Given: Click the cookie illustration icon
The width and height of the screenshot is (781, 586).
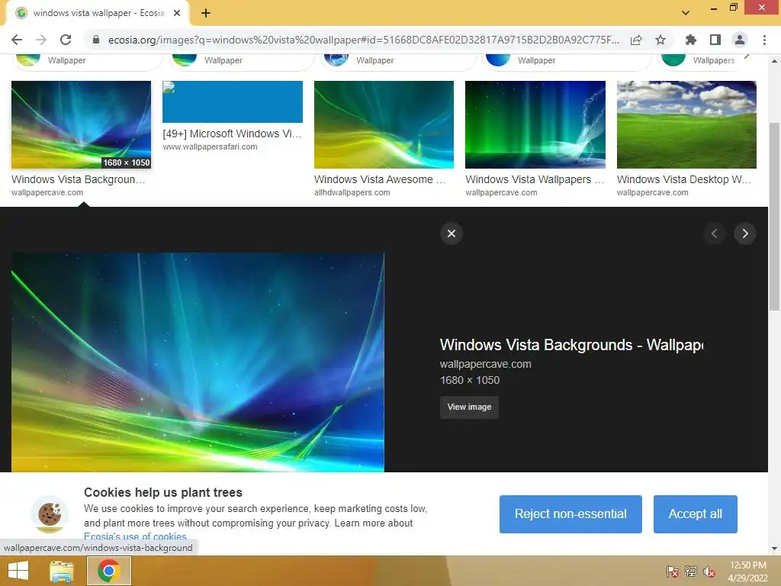Looking at the screenshot, I should 50,514.
